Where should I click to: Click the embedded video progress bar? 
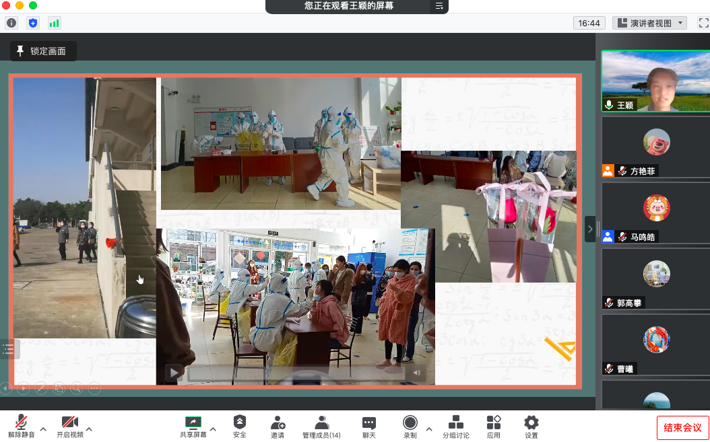296,373
